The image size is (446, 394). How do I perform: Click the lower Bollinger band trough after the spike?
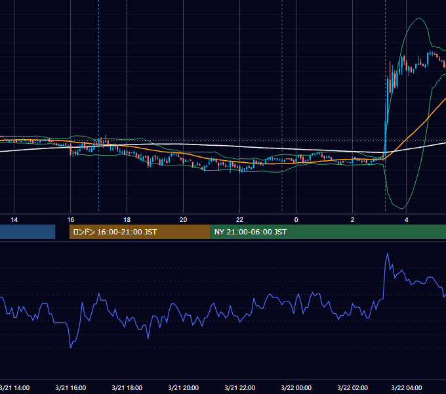click(402, 208)
